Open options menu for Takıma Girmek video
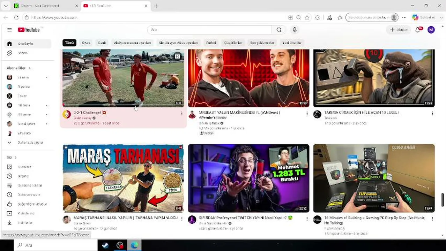The image size is (446, 251). tap(432, 113)
